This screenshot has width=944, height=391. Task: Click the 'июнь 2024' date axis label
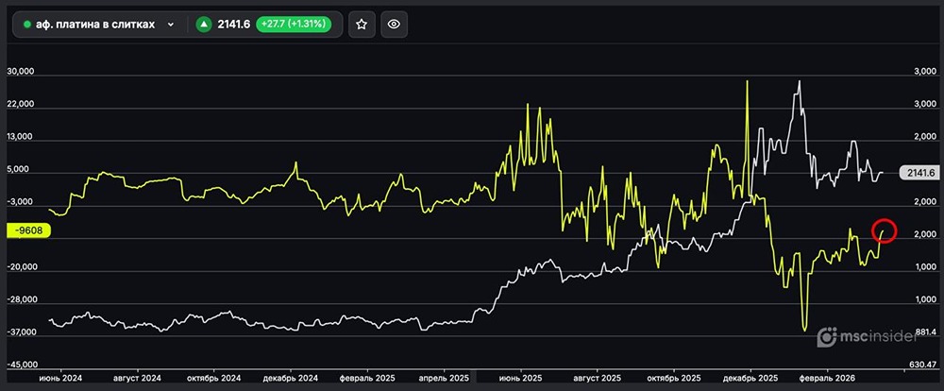click(x=60, y=377)
